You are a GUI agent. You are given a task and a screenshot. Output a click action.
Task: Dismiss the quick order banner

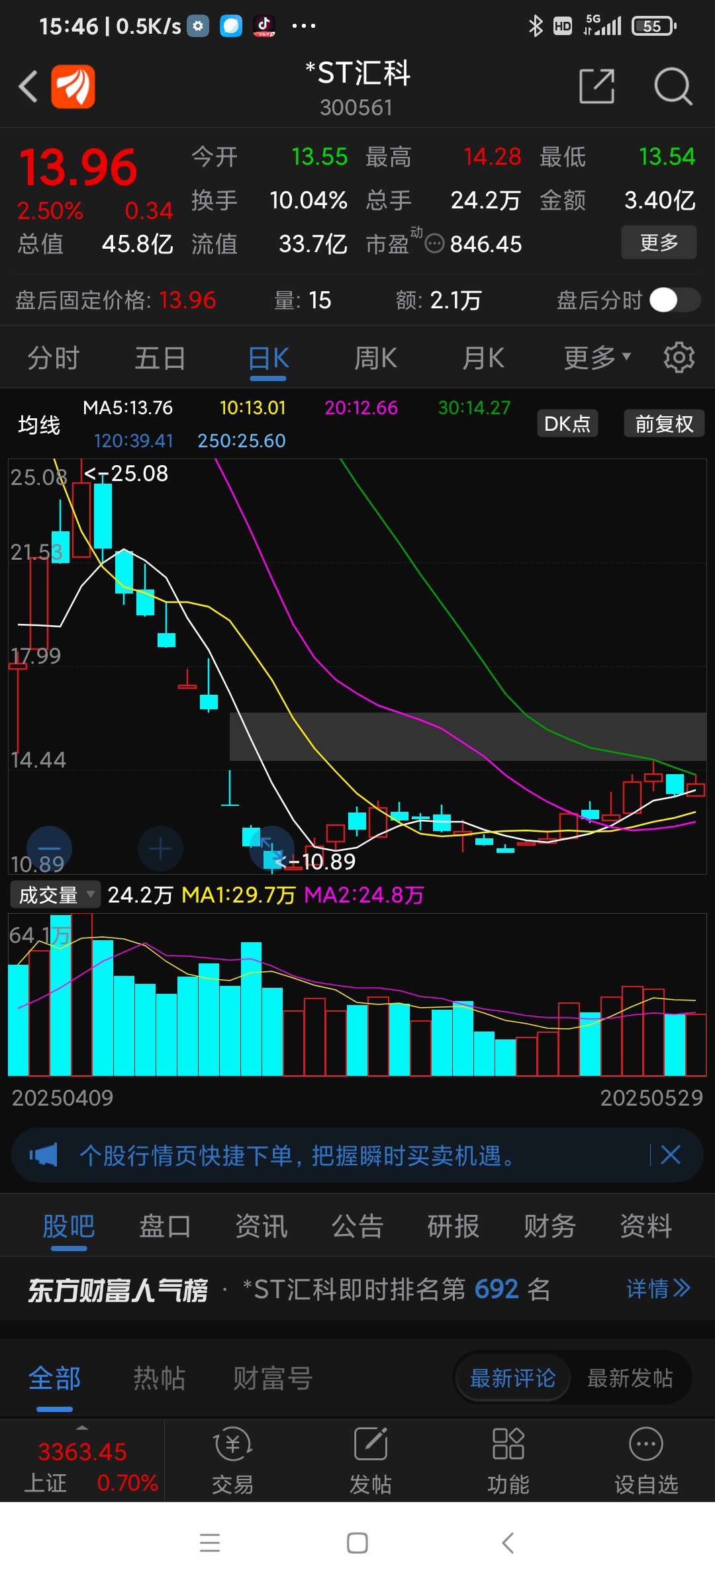671,1155
